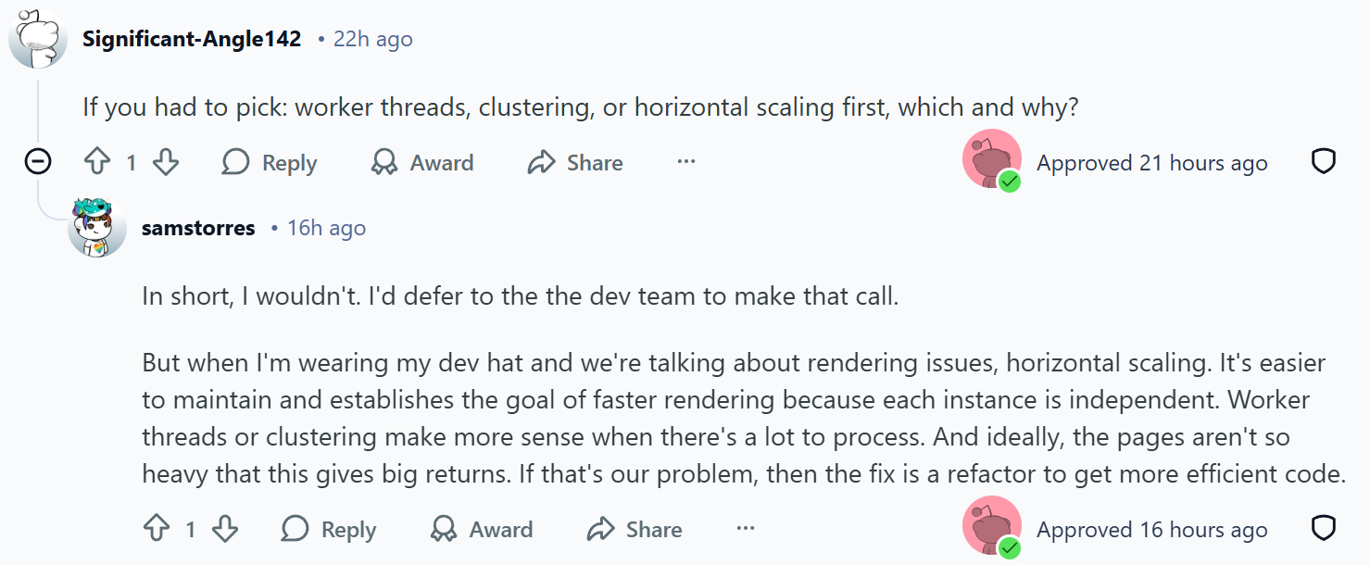Open mod shield on Significant-Angle142's comment
The height and width of the screenshot is (565, 1370).
pos(1324,162)
